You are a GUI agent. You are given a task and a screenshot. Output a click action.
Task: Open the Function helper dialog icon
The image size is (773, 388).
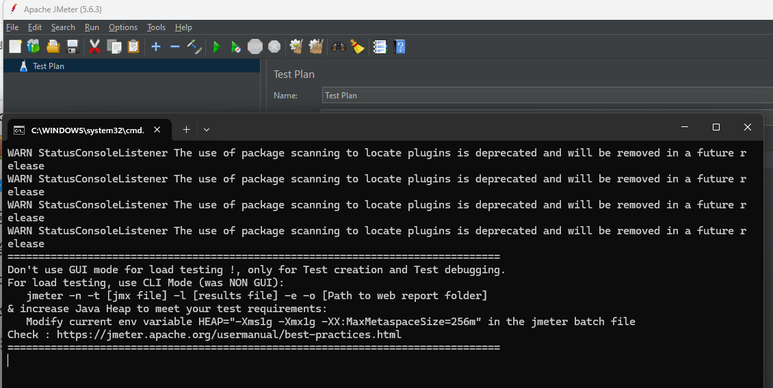(x=380, y=46)
